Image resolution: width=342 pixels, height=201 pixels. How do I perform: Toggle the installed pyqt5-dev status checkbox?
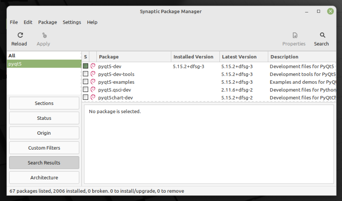click(86, 66)
